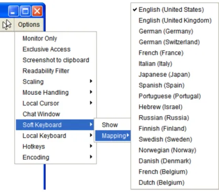Select German (Switzerland) mapping
This screenshot has height=192, width=219.
pos(175,42)
